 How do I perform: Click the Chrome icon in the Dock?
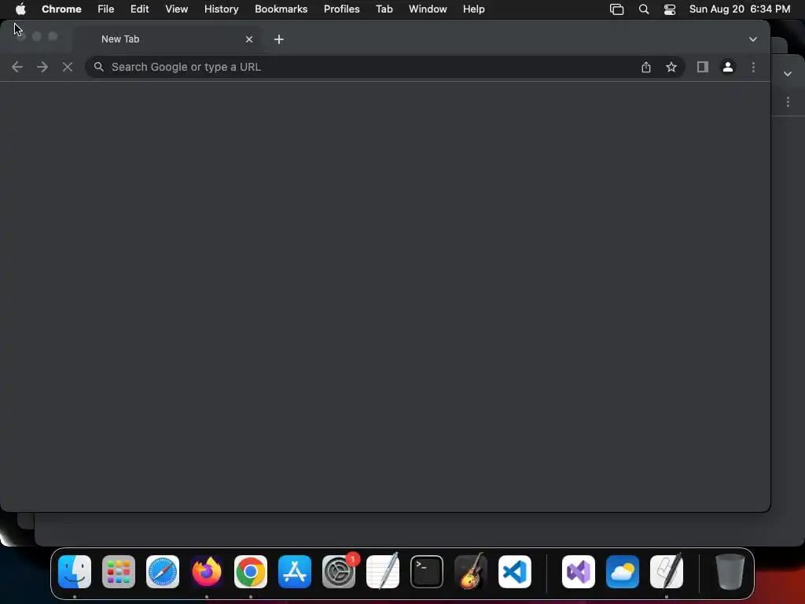(251, 572)
